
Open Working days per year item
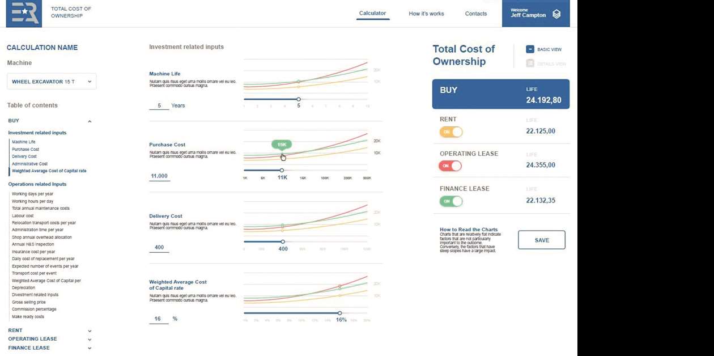pos(32,194)
